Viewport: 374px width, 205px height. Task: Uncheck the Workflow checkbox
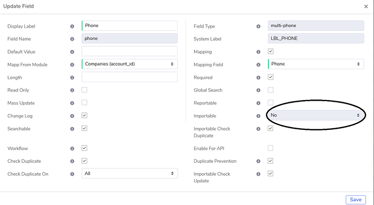coord(84,148)
